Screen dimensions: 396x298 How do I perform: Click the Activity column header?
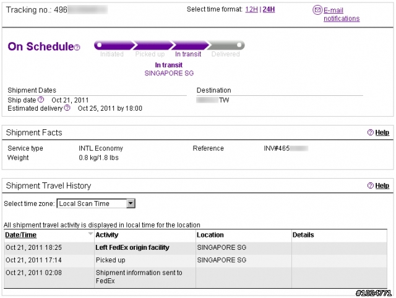[x=107, y=235]
